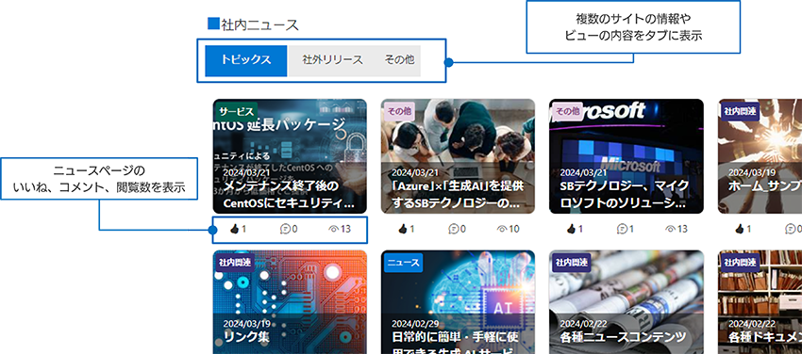
Task: Like the SBテクノロジー Microsoft article
Action: click(x=572, y=229)
